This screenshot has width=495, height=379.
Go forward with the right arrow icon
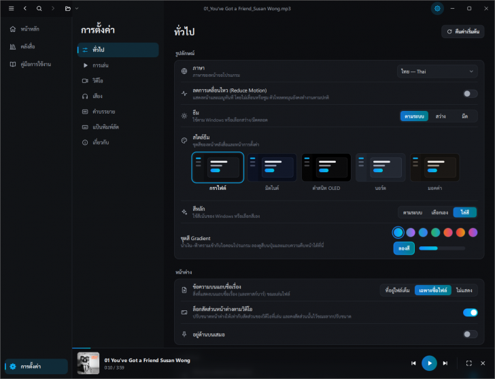tap(53, 9)
